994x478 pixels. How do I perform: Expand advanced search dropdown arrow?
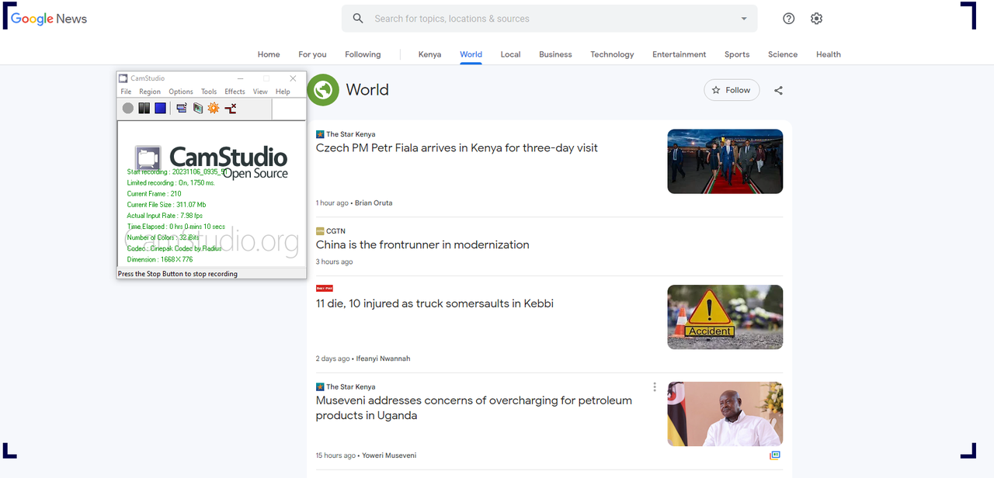pos(744,19)
